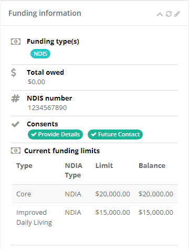Click the hash icon beside NDIS number
189x249 pixels.
point(15,98)
